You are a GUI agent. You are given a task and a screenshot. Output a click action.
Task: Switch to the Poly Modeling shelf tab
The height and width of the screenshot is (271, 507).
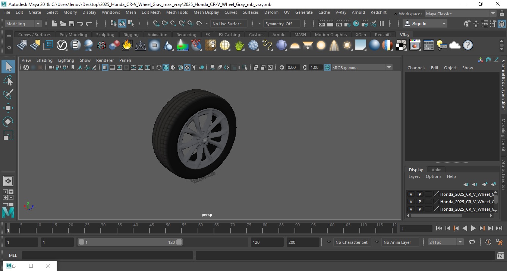(x=73, y=35)
